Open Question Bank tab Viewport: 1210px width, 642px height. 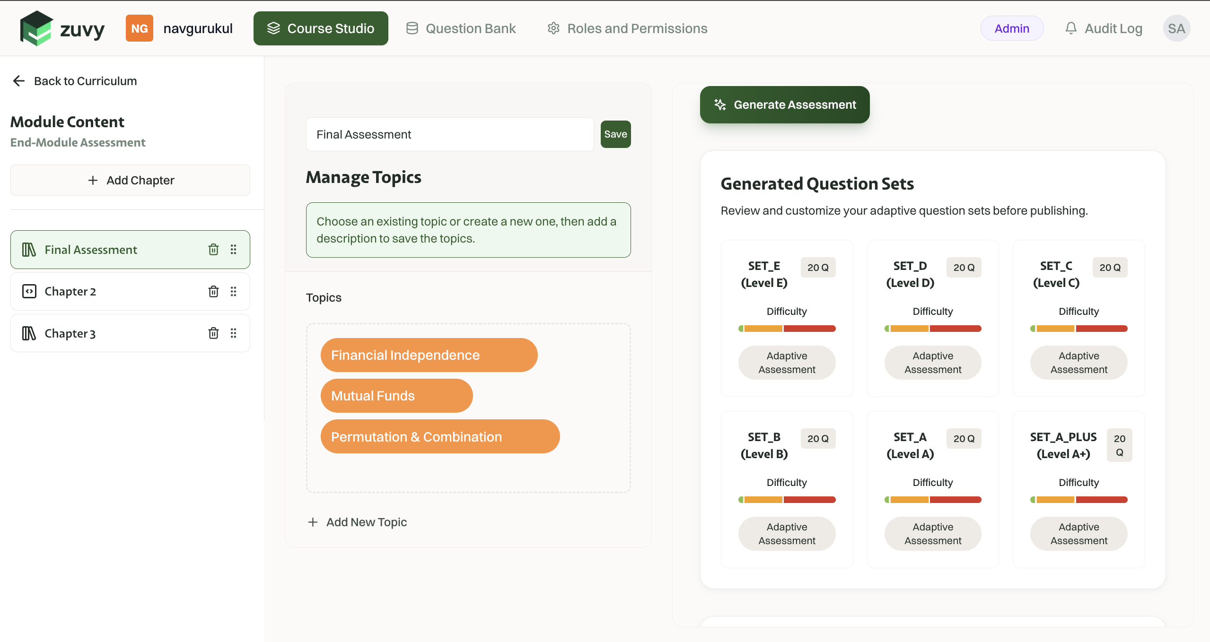pos(461,28)
